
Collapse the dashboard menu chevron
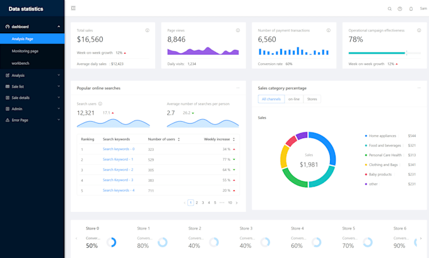(x=59, y=26)
